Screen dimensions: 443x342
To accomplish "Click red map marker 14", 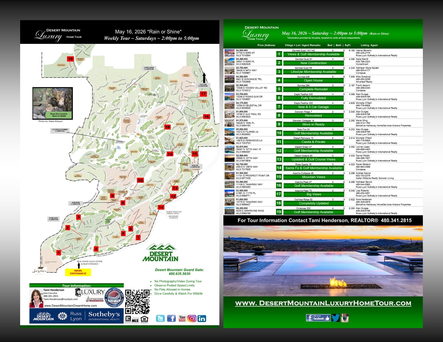I will click(170, 154).
